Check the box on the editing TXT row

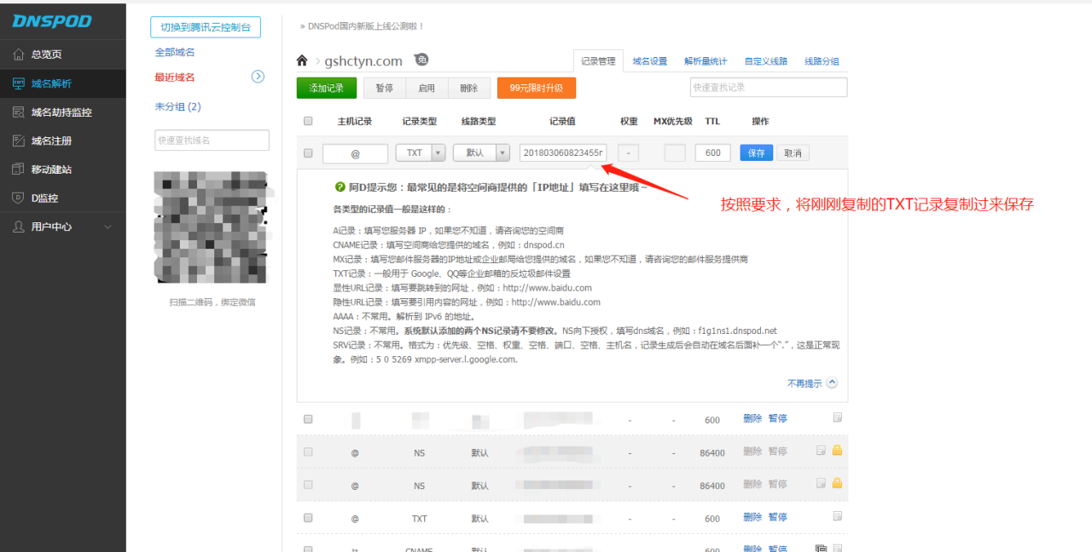click(x=308, y=153)
